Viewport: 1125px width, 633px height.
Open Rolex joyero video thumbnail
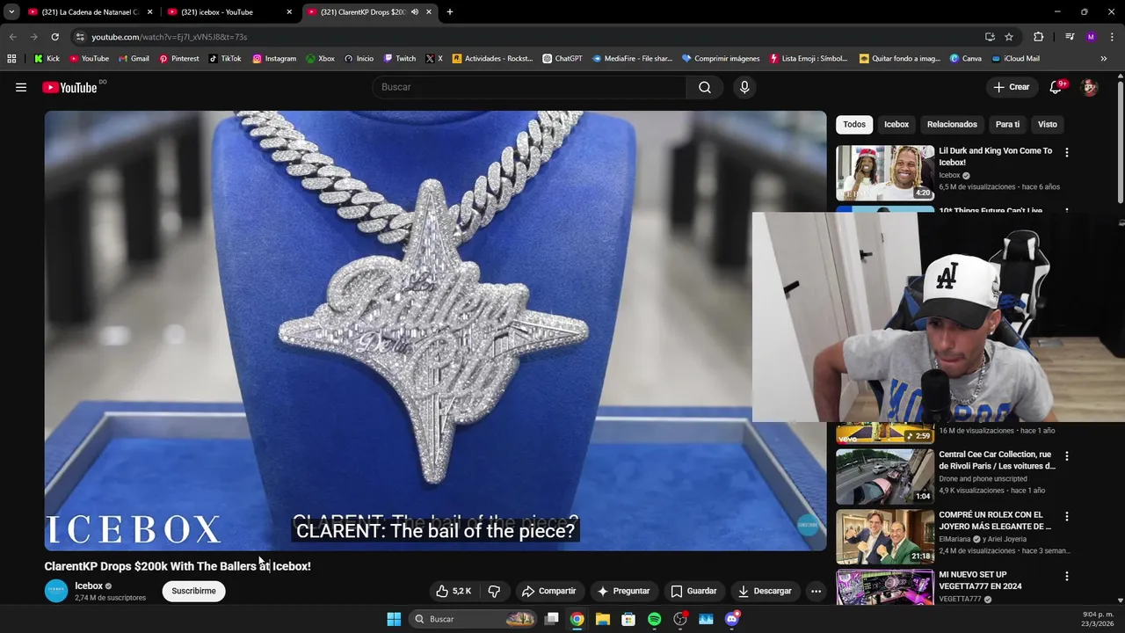885,536
